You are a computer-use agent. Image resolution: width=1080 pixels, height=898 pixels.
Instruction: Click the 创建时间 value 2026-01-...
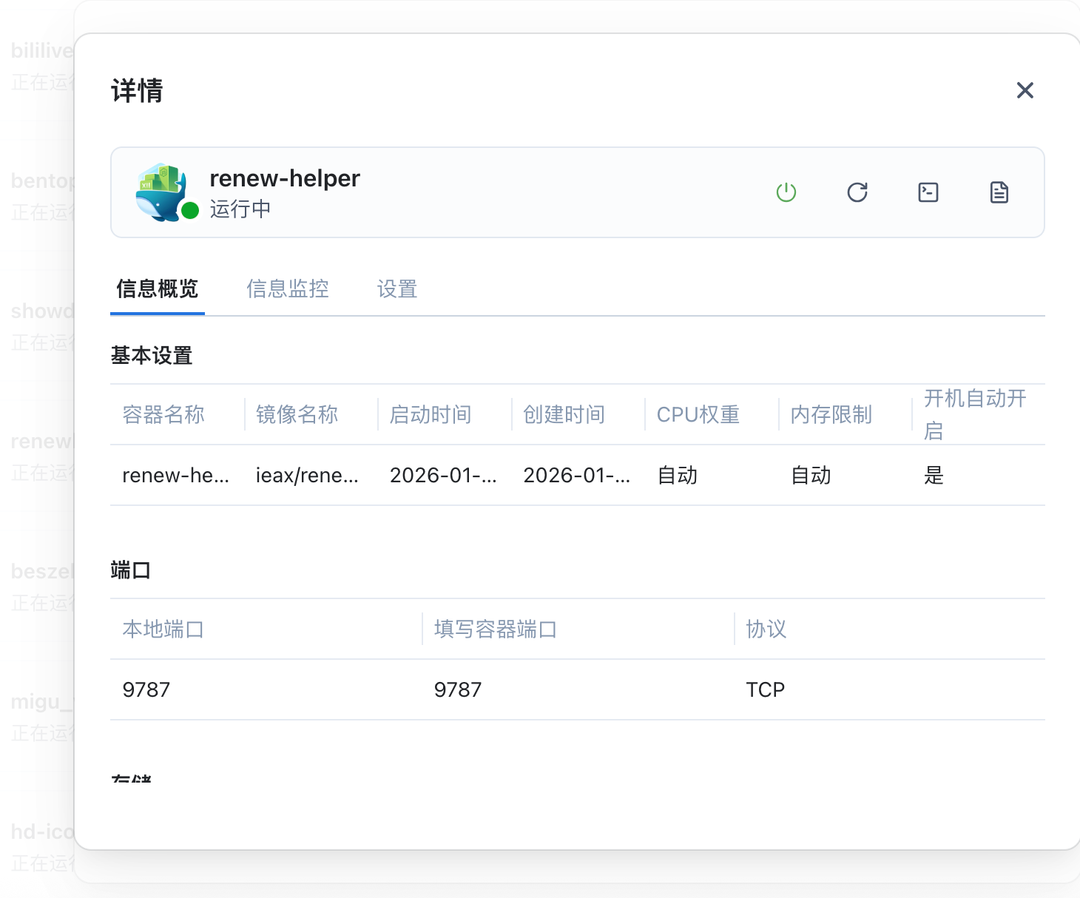tap(576, 475)
